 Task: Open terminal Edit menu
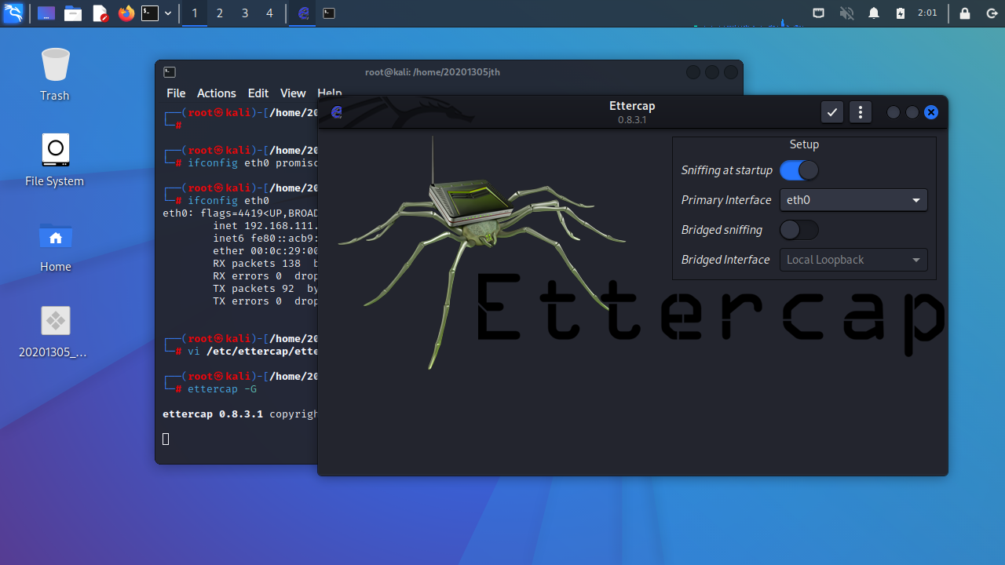pos(258,93)
